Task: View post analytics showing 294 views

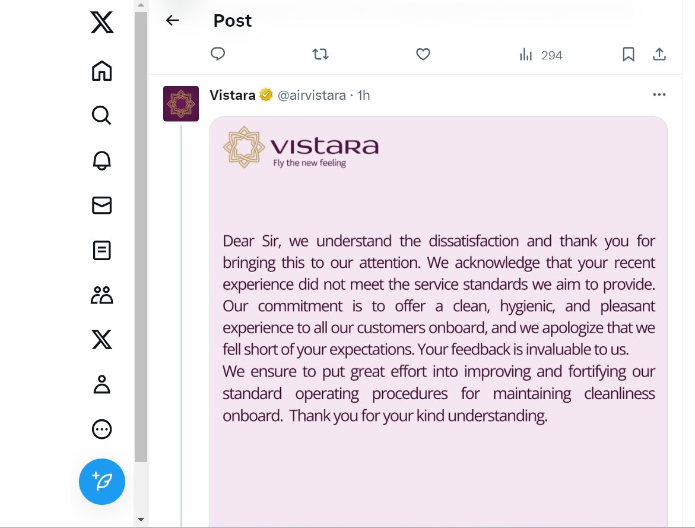Action: click(541, 55)
